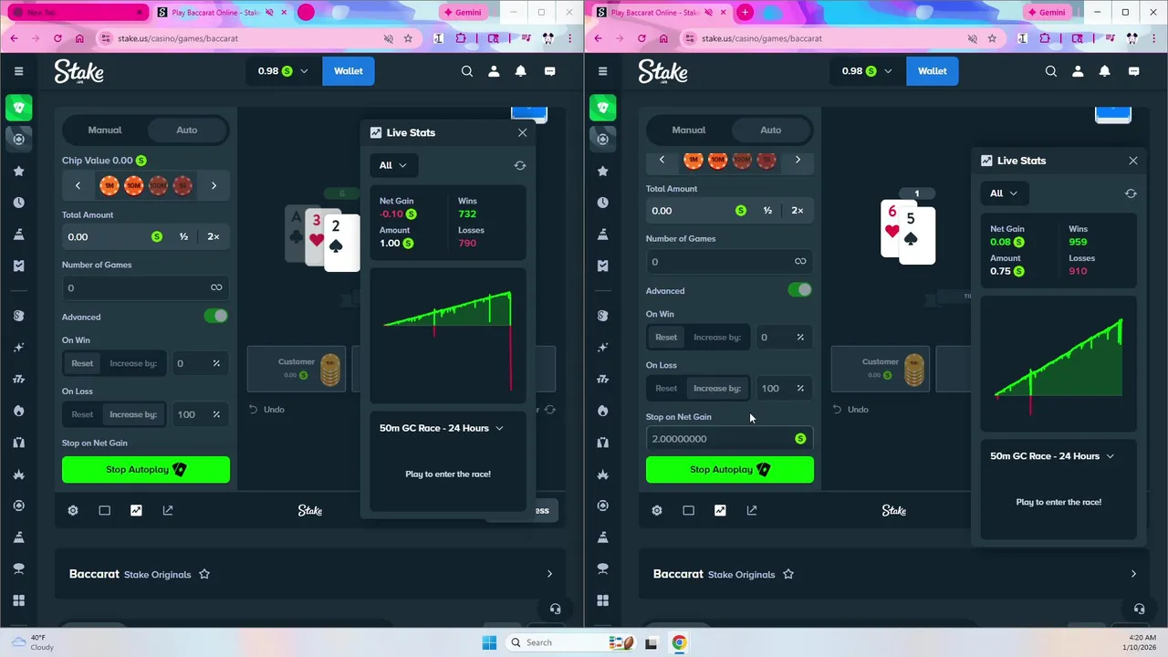
Task: Expand Baccarat info section in right window
Action: (x=1133, y=574)
